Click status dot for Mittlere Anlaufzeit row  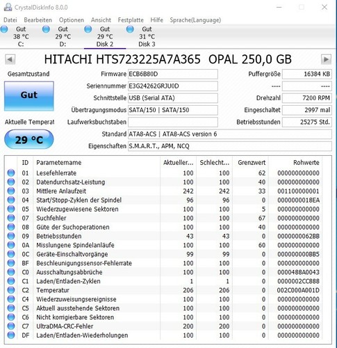[x=11, y=191]
